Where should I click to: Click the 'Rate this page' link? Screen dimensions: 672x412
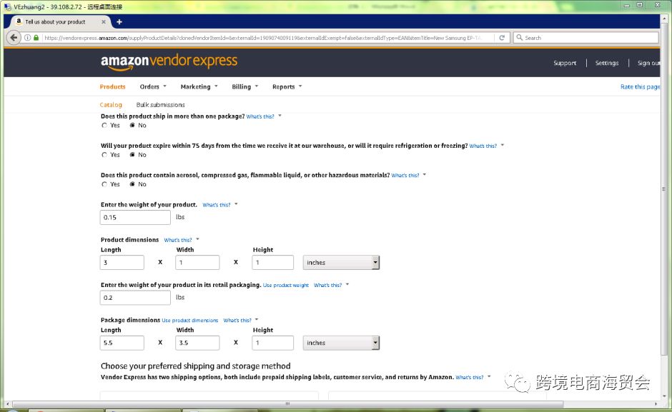pyautogui.click(x=641, y=86)
